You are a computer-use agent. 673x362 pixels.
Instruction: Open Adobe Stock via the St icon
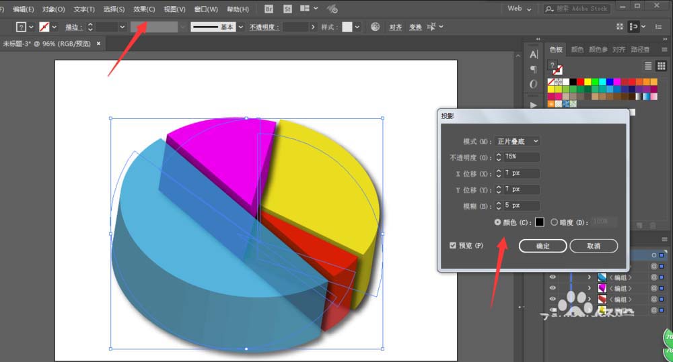(287, 9)
